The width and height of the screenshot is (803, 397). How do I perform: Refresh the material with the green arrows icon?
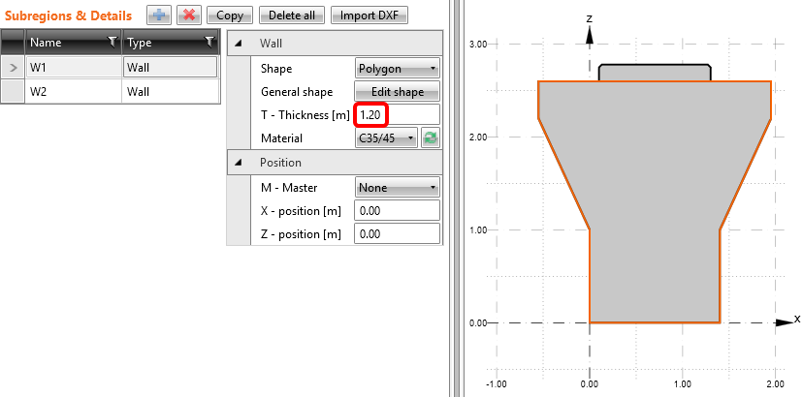coord(431,138)
